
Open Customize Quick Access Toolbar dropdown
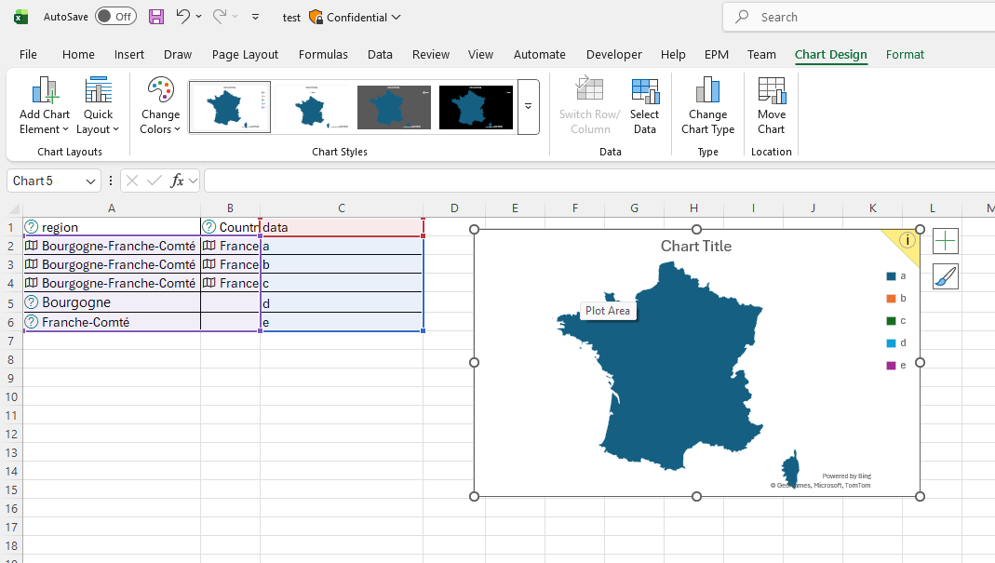pos(255,17)
